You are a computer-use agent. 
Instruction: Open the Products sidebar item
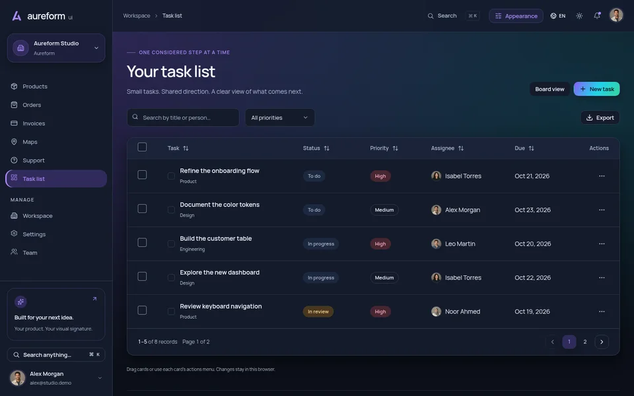pyautogui.click(x=56, y=86)
